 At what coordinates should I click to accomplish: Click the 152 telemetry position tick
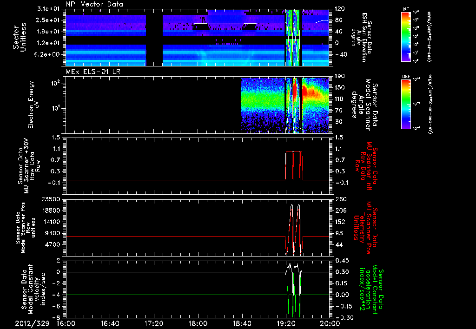[x=340, y=222]
